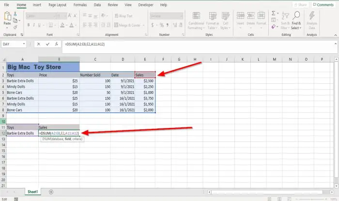
Task: Click the Borders icon
Action: point(51,25)
